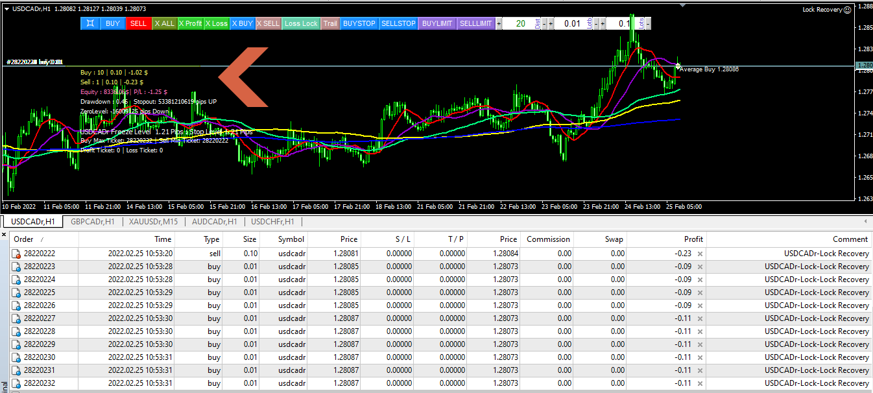
Task: Click the order icon for ticket 28220224
Action: pyautogui.click(x=16, y=280)
